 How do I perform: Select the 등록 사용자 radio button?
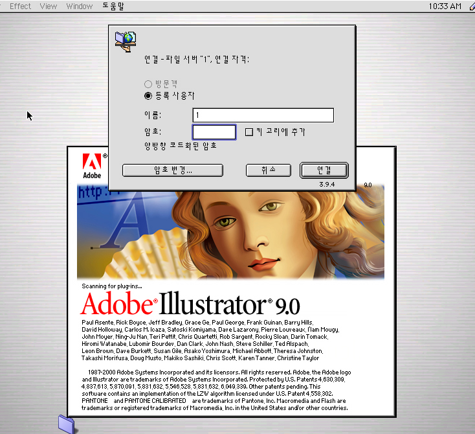(x=149, y=96)
